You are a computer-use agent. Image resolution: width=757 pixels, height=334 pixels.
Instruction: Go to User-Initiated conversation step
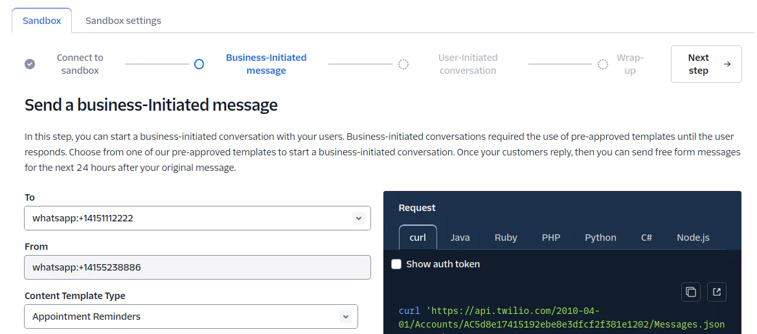[x=468, y=64]
